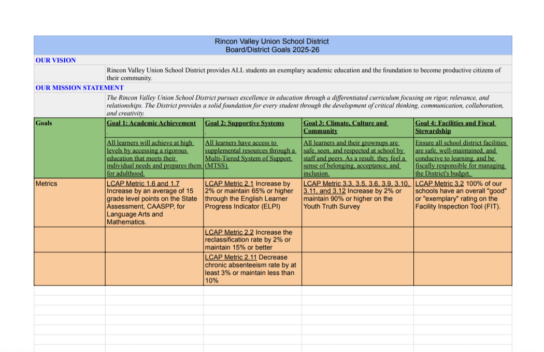Click the LCAP Metric 1.6 and 1.7 link
This screenshot has height=352, width=544.
pos(143,184)
